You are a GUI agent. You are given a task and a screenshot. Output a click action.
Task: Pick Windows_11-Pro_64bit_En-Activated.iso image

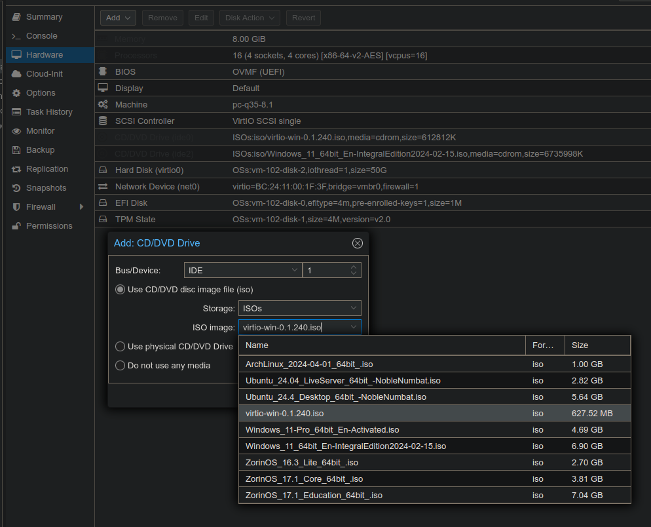tap(322, 430)
